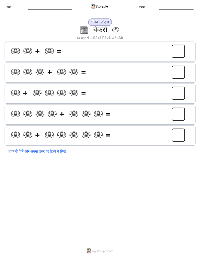The width and height of the screenshot is (200, 259).
Task: Click the answer box for row five
Action: coord(178,135)
